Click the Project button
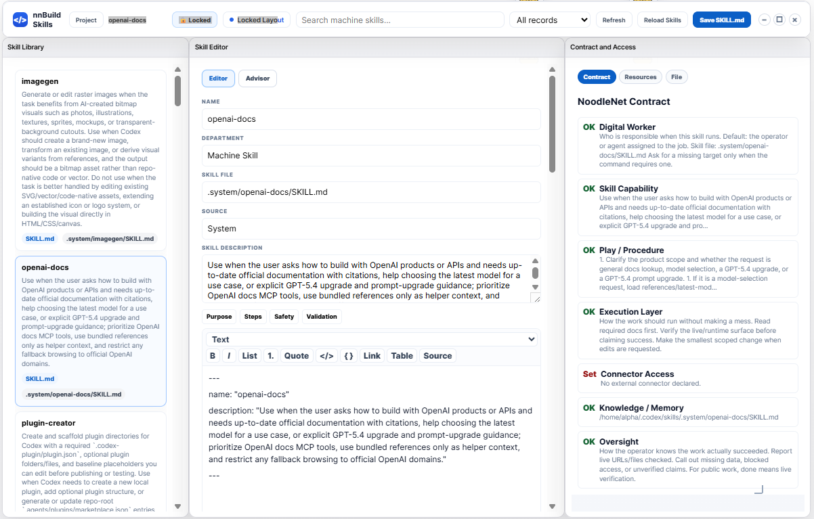814x519 pixels. 86,20
